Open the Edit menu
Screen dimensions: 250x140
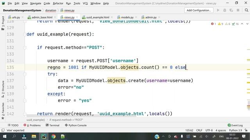coord(17,3)
